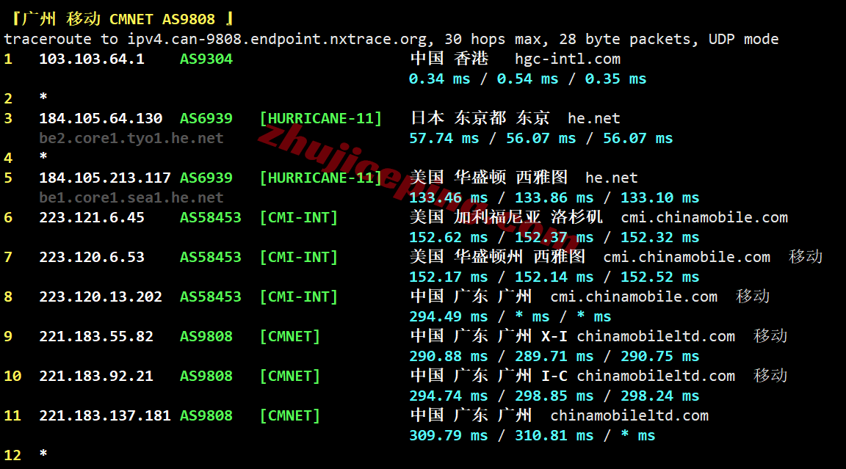846x469 pixels.
Task: Select latency value 309.79 ms
Action: click(448, 435)
